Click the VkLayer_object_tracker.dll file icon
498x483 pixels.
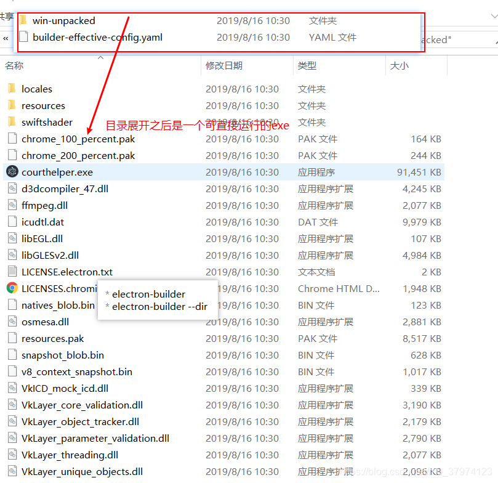click(x=12, y=421)
